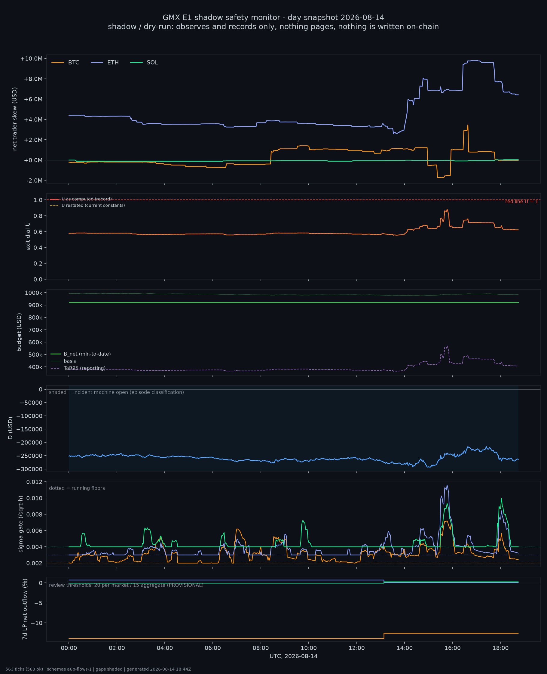This screenshot has width=547, height=674.
Task: Click the ETH legend entry
Action: tap(105, 63)
